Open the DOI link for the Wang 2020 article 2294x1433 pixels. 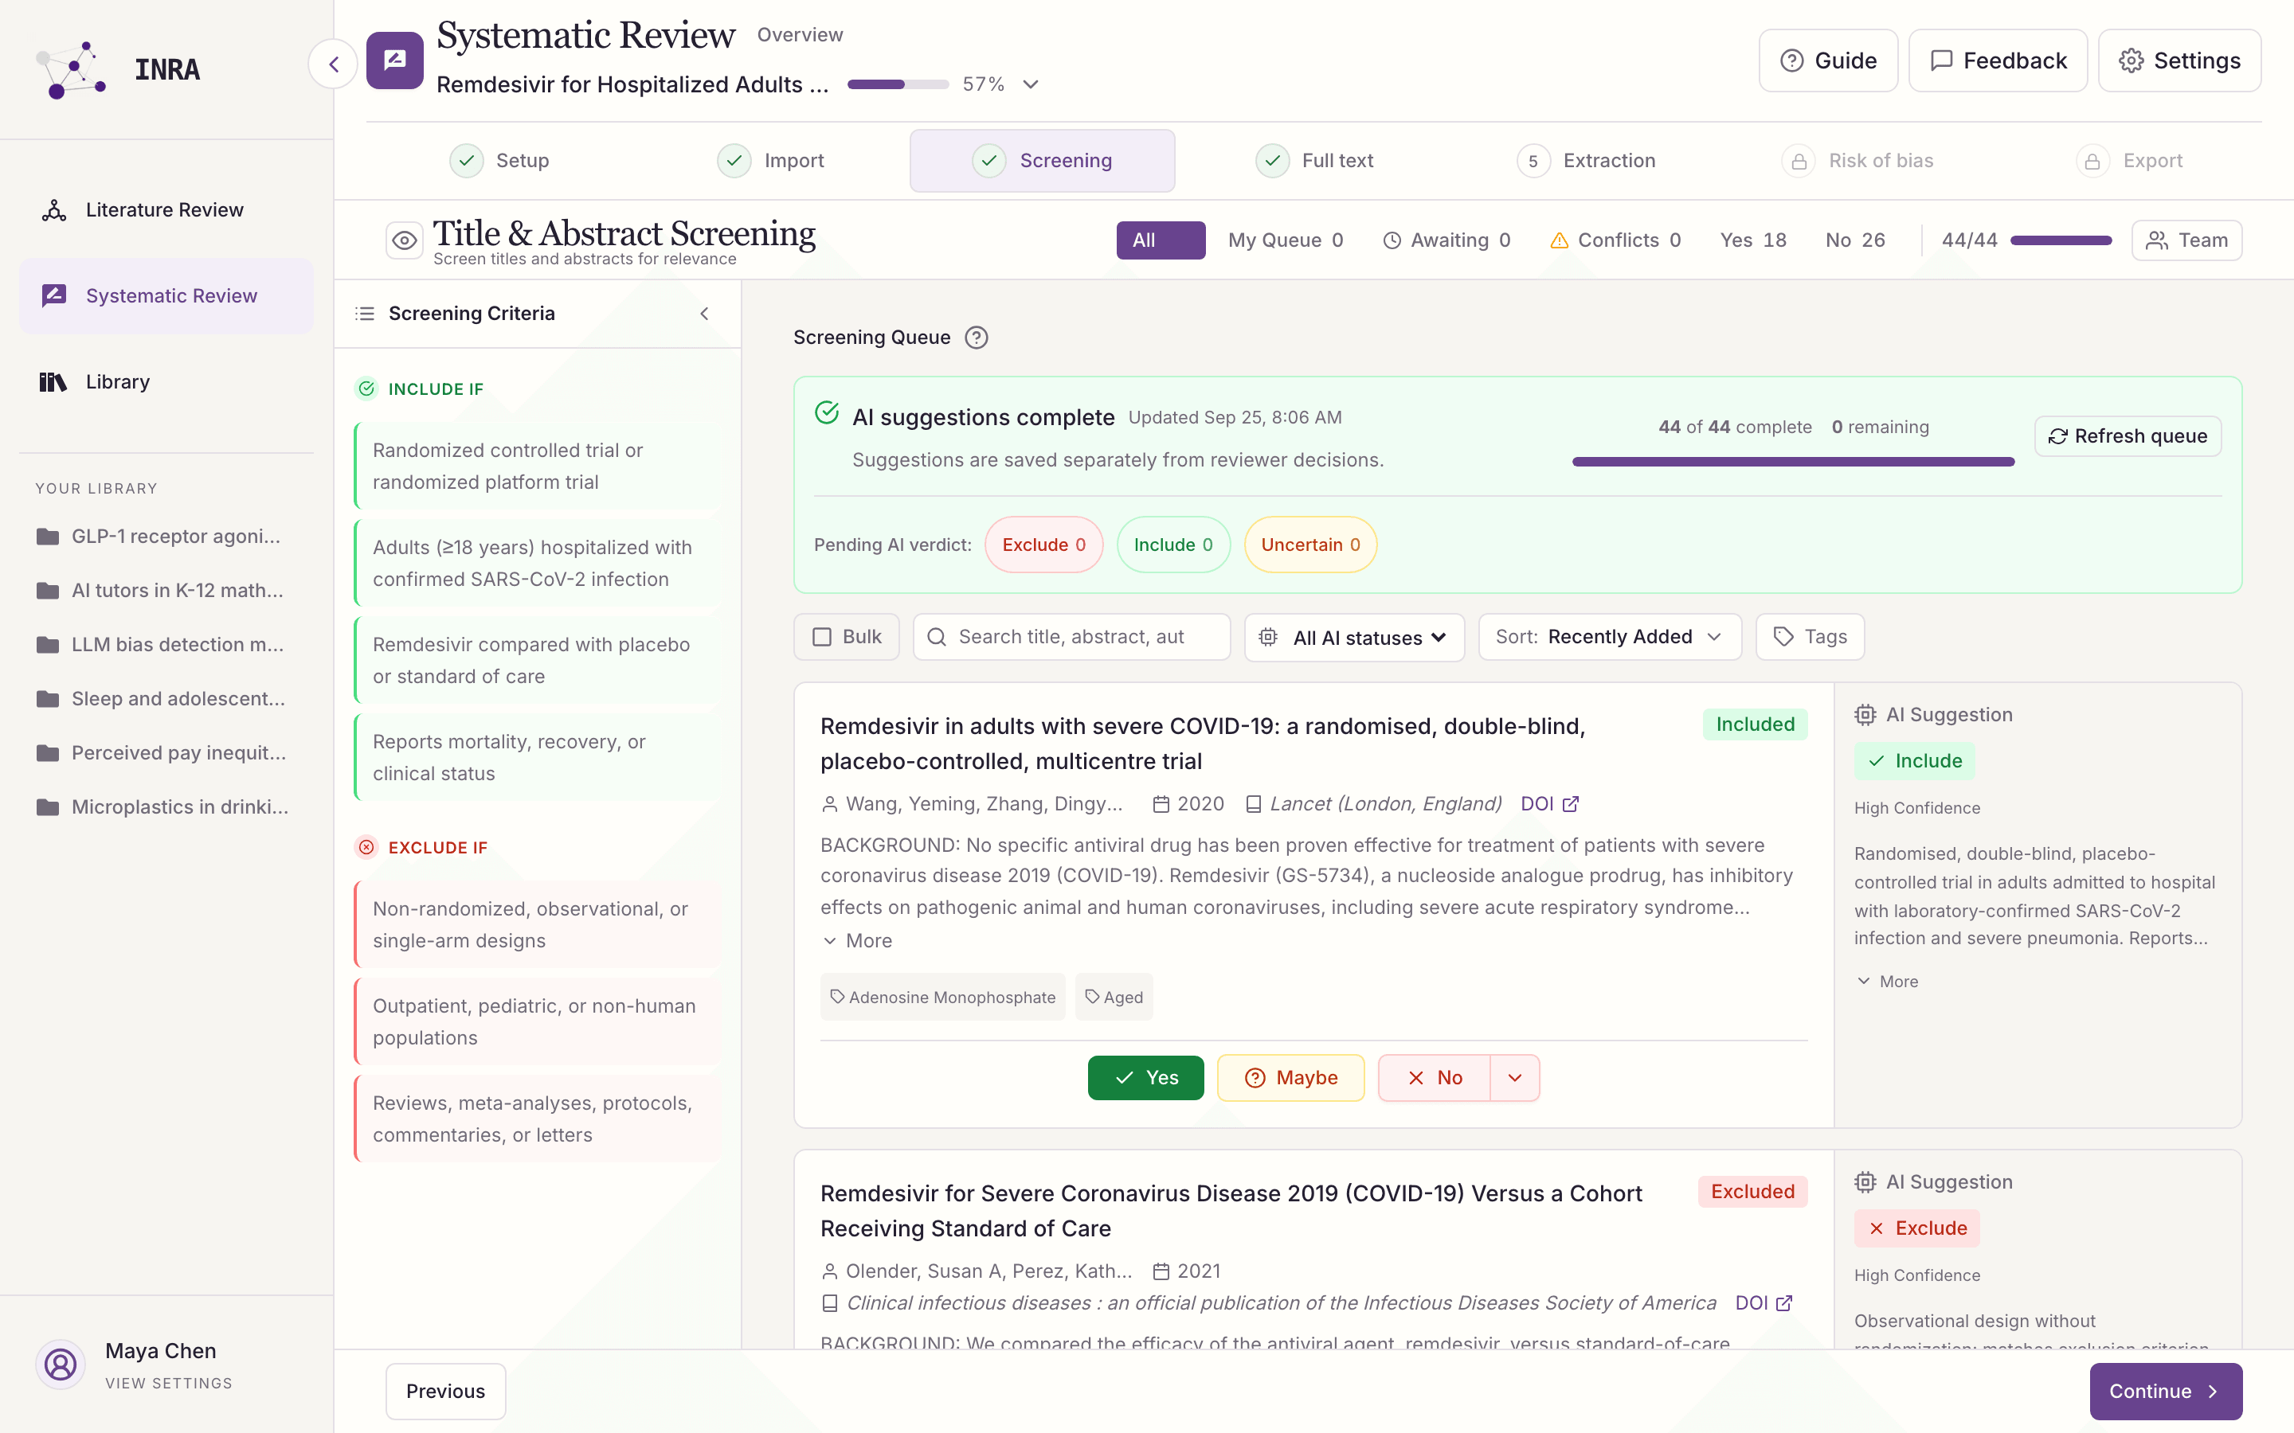1549,804
